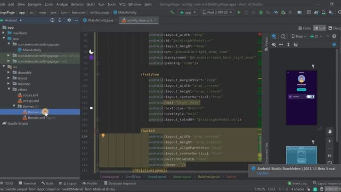Open the Navigate menu
Viewport: 341px width, 192px height.
[x=35, y=4]
